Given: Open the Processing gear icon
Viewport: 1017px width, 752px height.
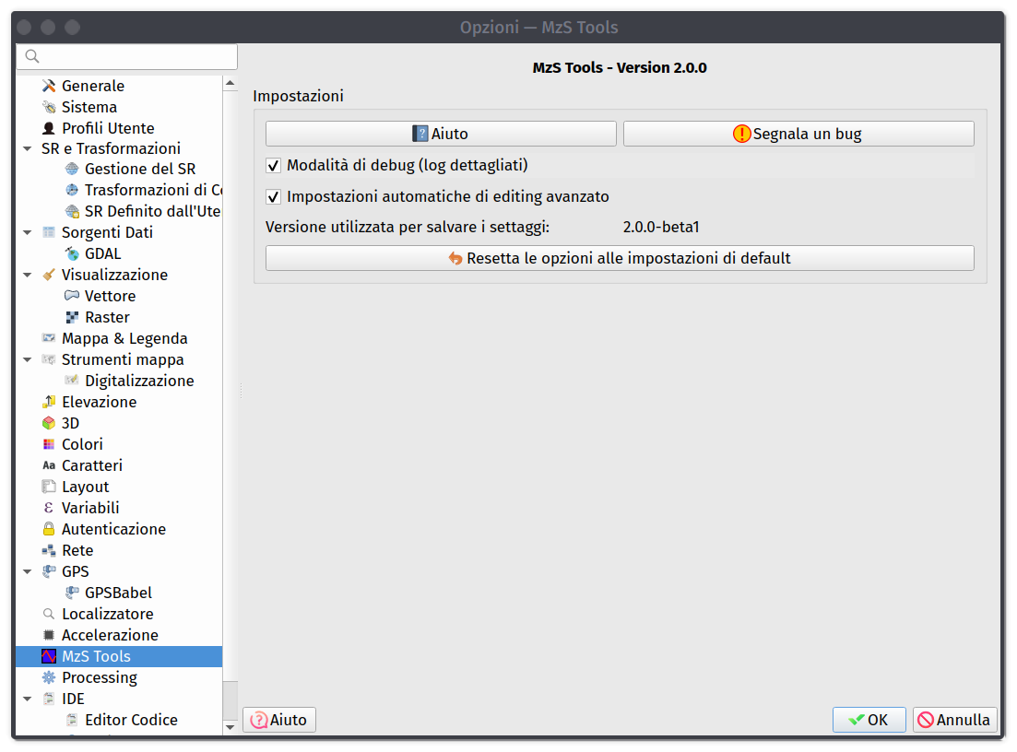Looking at the screenshot, I should pos(49,677).
